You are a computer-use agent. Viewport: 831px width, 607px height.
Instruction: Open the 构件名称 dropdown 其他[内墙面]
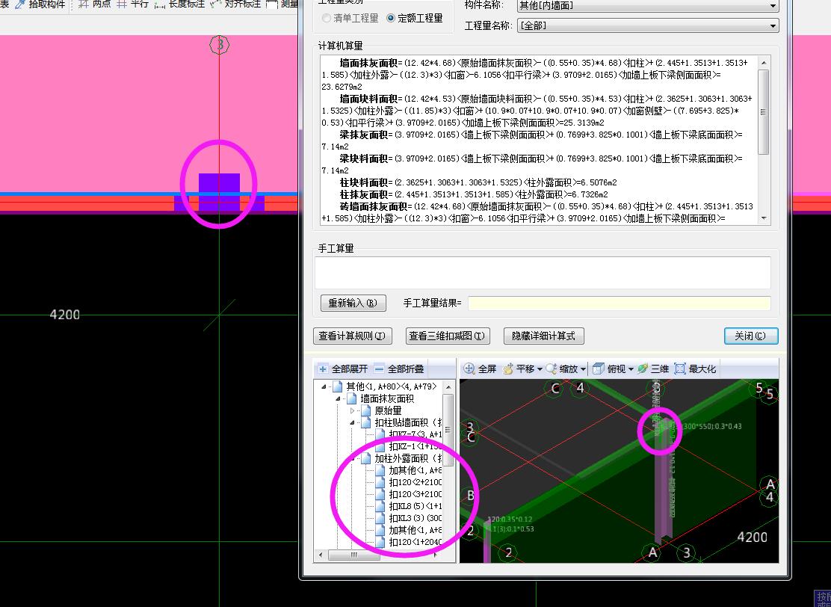773,7
